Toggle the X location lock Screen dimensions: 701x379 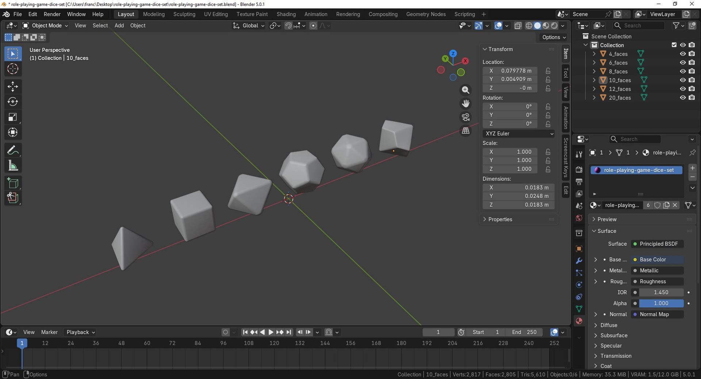548,71
